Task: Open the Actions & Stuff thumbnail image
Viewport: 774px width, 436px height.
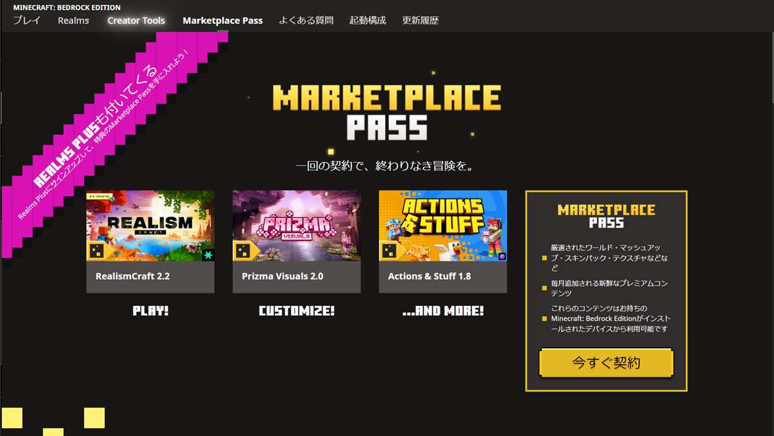Action: [443, 226]
